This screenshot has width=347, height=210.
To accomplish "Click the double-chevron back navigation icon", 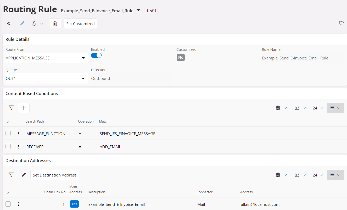I will (x=9, y=24).
